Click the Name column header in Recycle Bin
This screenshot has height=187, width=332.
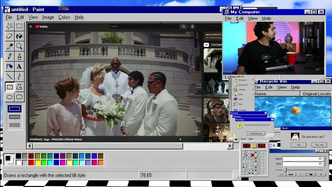[277, 94]
